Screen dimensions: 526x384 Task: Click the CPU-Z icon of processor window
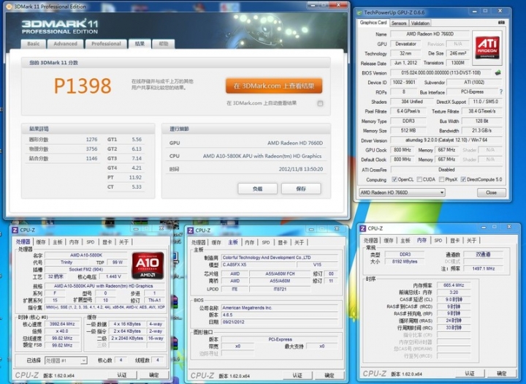(x=15, y=230)
